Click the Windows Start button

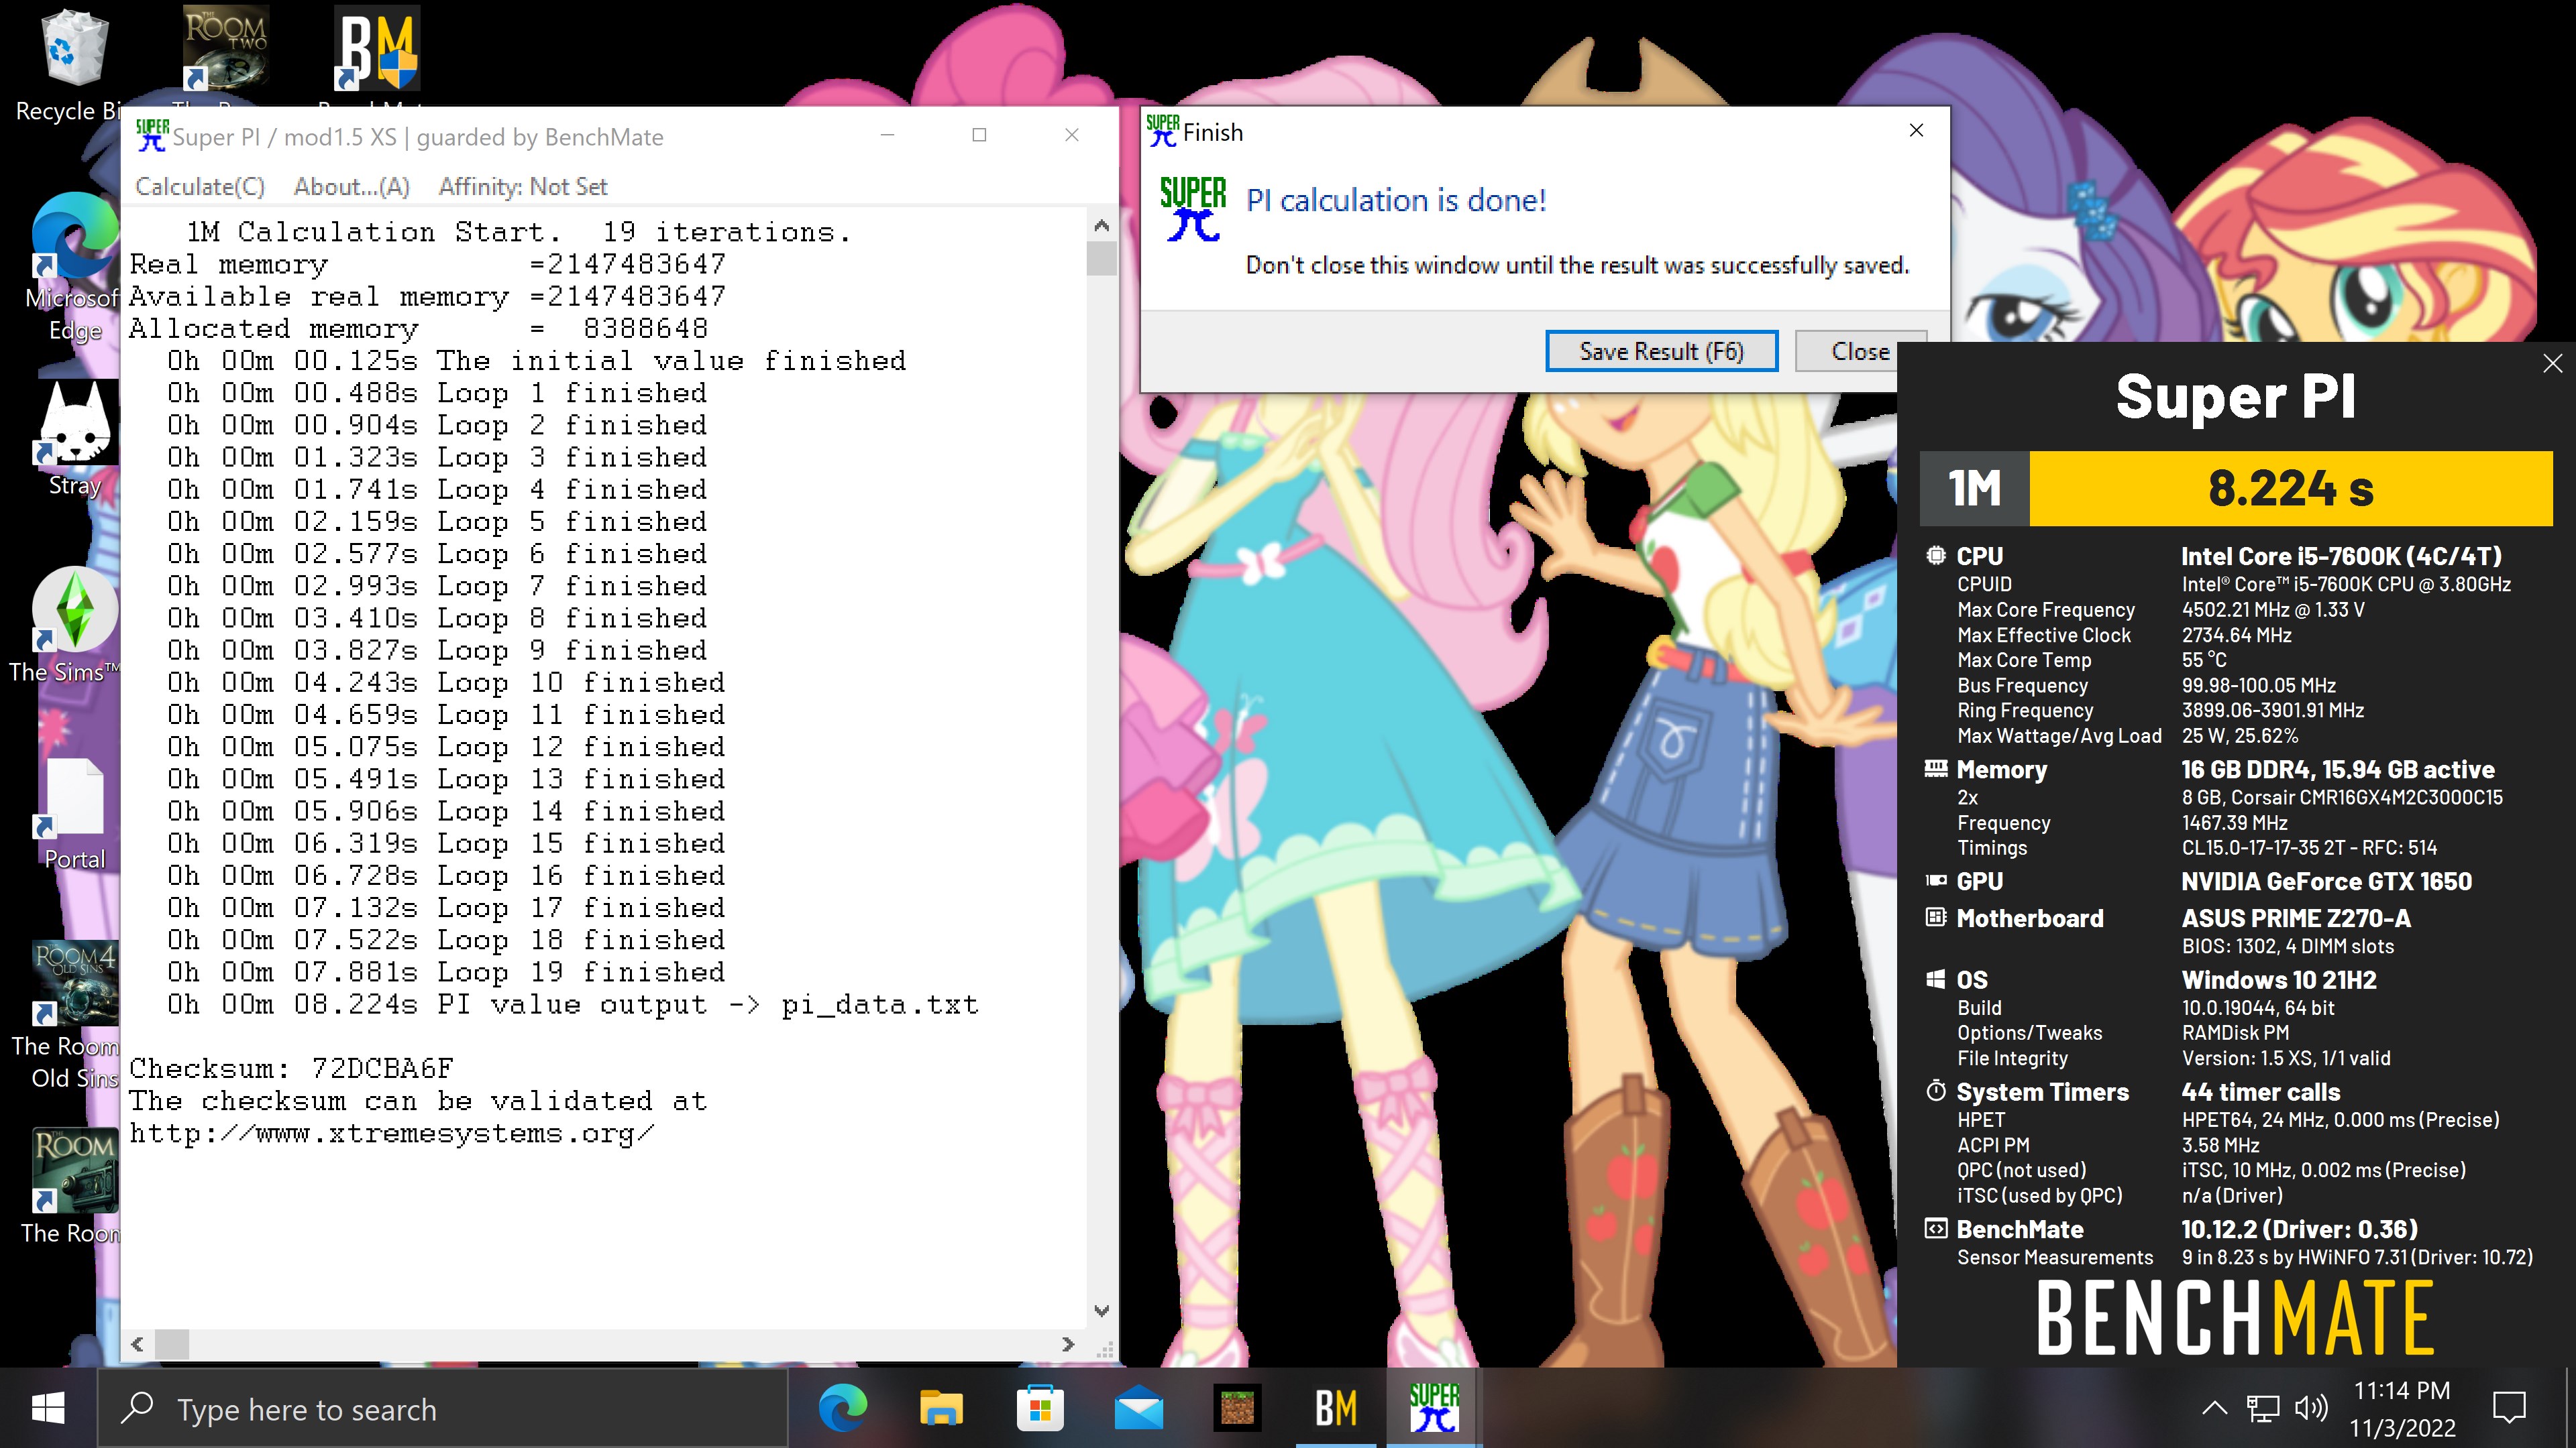(x=48, y=1409)
